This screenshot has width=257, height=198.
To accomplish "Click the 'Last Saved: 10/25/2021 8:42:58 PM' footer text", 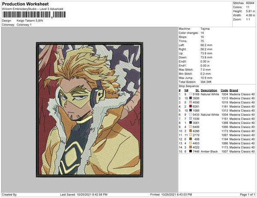I will coord(84,195).
